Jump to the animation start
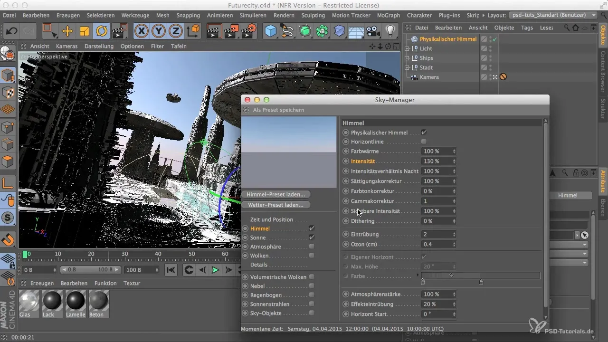608x342 pixels. point(171,270)
